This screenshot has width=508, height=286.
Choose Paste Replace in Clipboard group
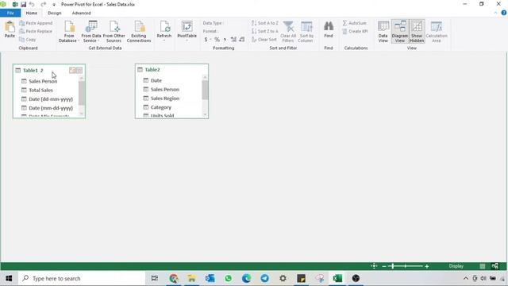click(36, 31)
